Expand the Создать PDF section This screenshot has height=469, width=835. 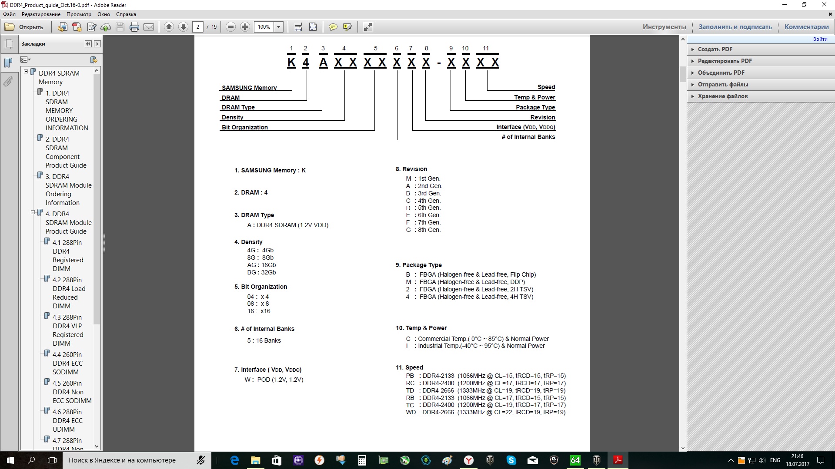[x=715, y=49]
